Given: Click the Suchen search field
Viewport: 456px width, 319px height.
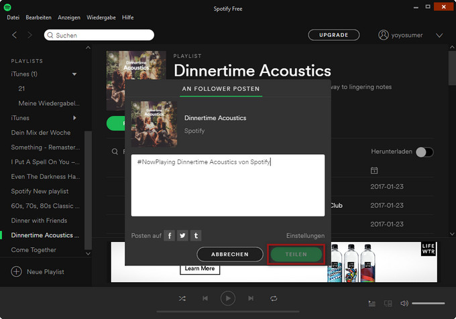Looking at the screenshot, I should [99, 35].
